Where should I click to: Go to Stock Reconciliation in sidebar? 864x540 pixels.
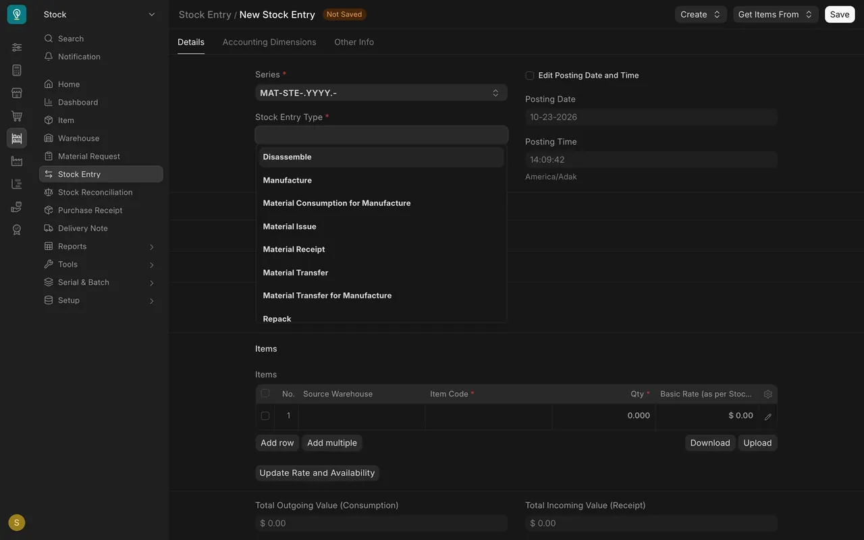point(101,192)
